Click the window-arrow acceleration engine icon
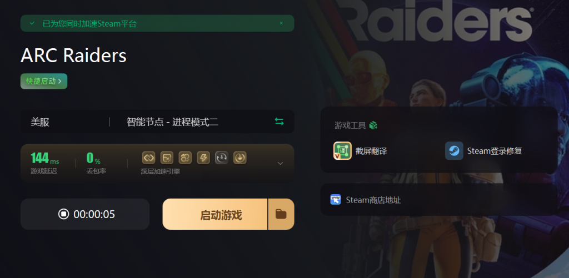The width and height of the screenshot is (569, 278). tap(167, 158)
